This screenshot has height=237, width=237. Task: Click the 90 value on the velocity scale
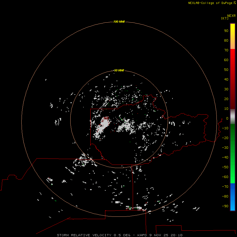point(226,31)
